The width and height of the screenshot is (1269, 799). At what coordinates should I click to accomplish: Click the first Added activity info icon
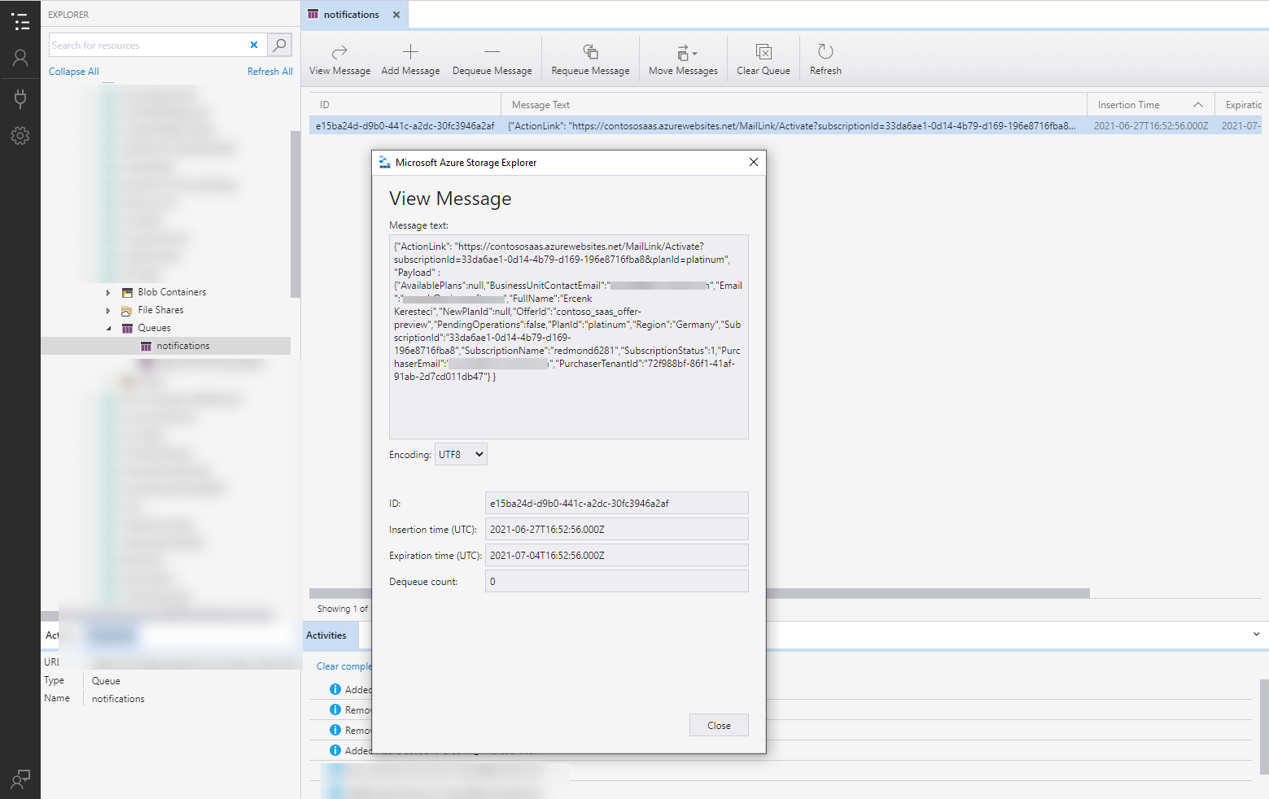[335, 689]
